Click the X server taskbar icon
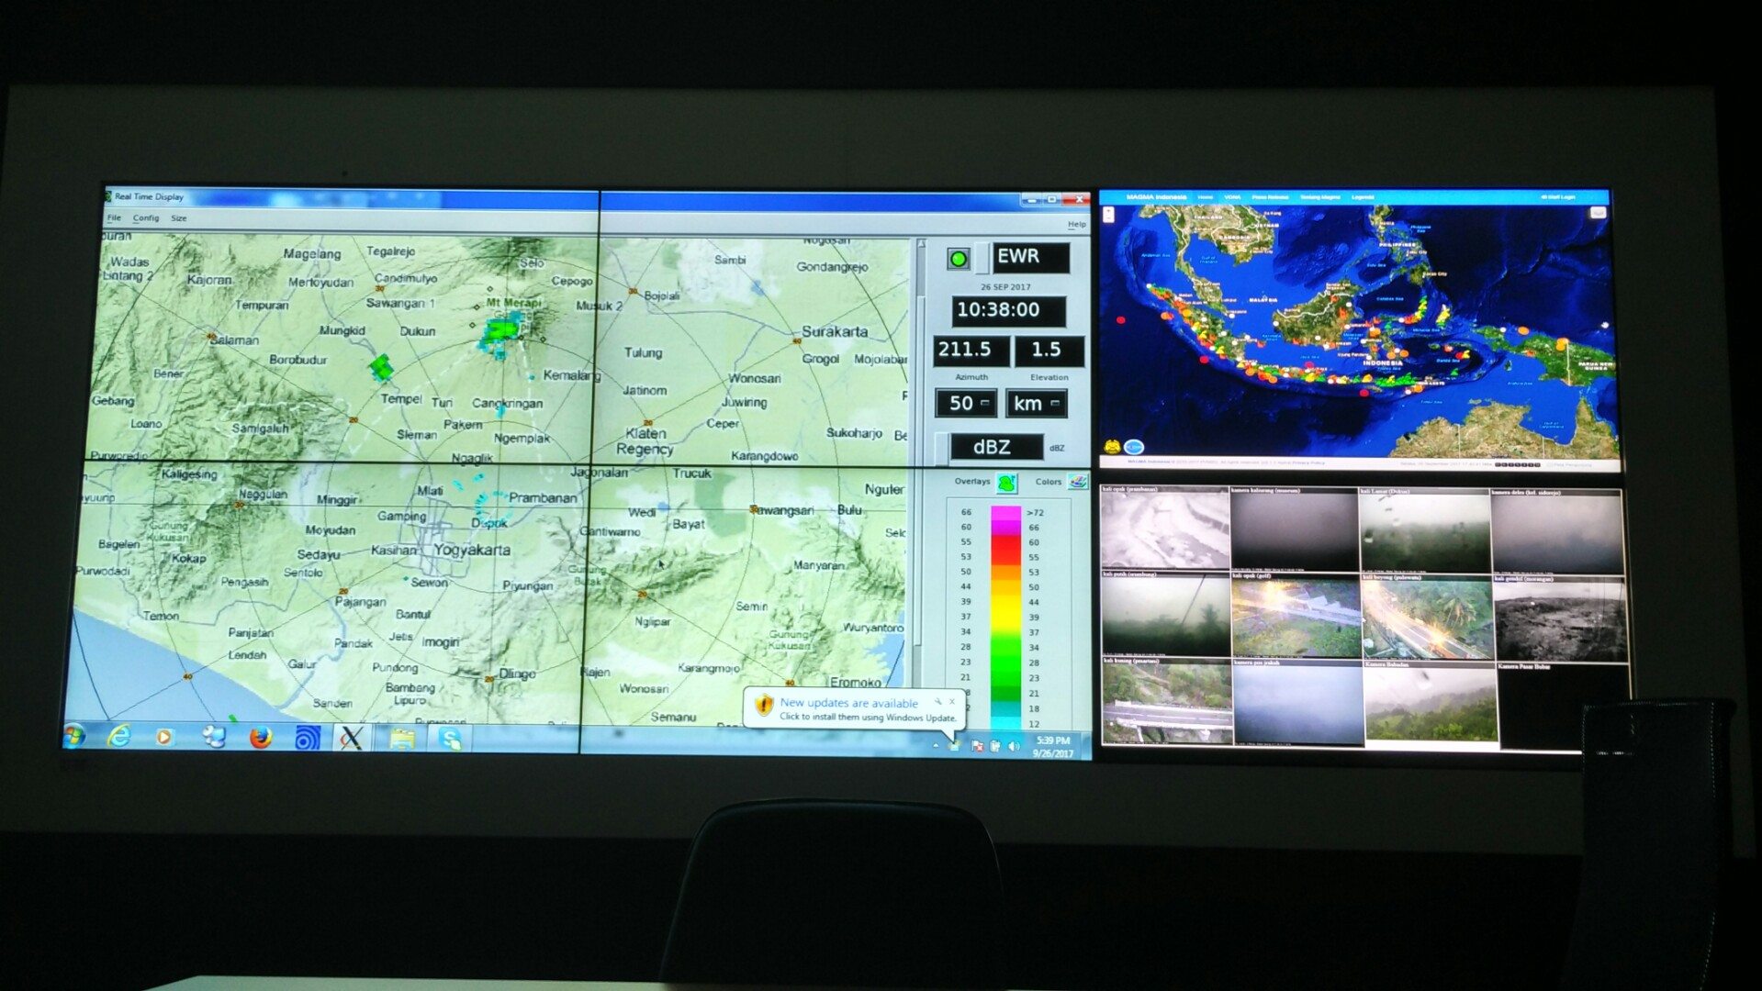Image resolution: width=1762 pixels, height=991 pixels. [x=351, y=738]
